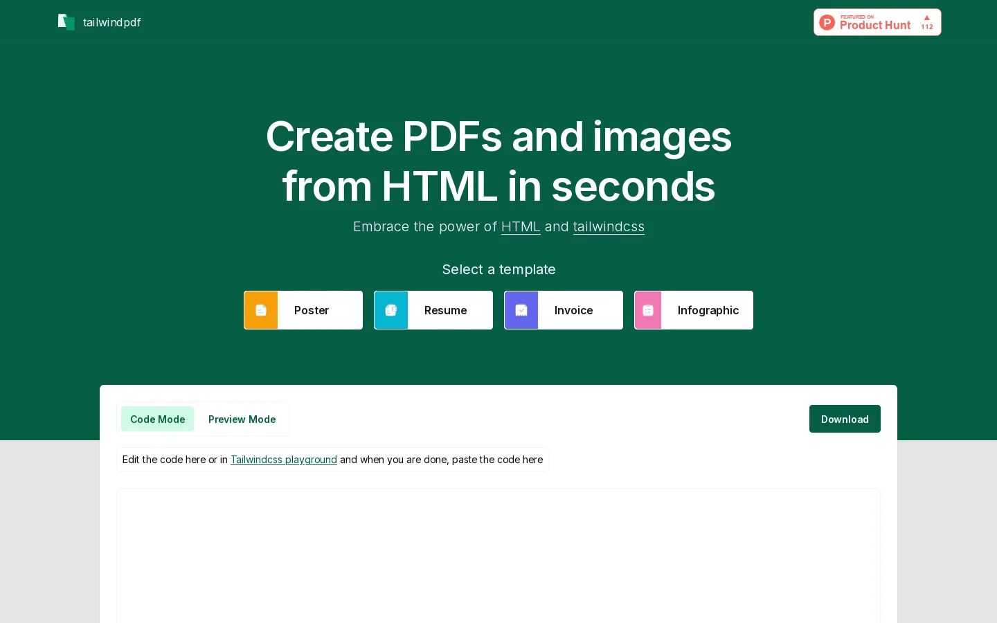
Task: Click the tailwindpdf logo icon
Action: 66,22
